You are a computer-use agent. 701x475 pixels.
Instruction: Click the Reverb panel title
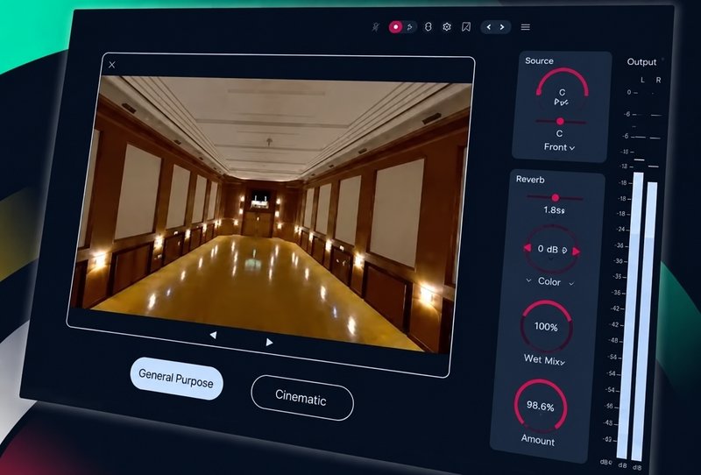coord(530,180)
